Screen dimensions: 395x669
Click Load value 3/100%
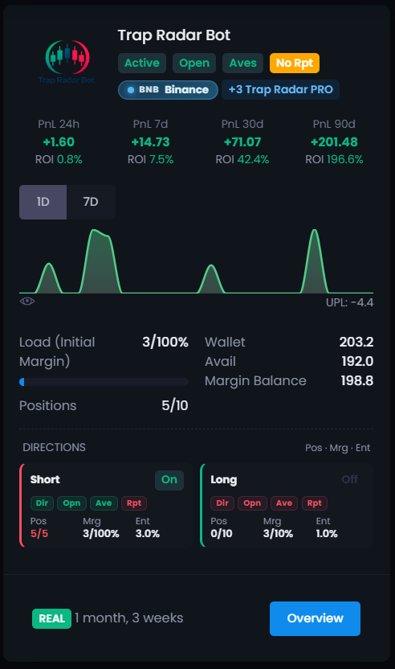click(x=165, y=343)
